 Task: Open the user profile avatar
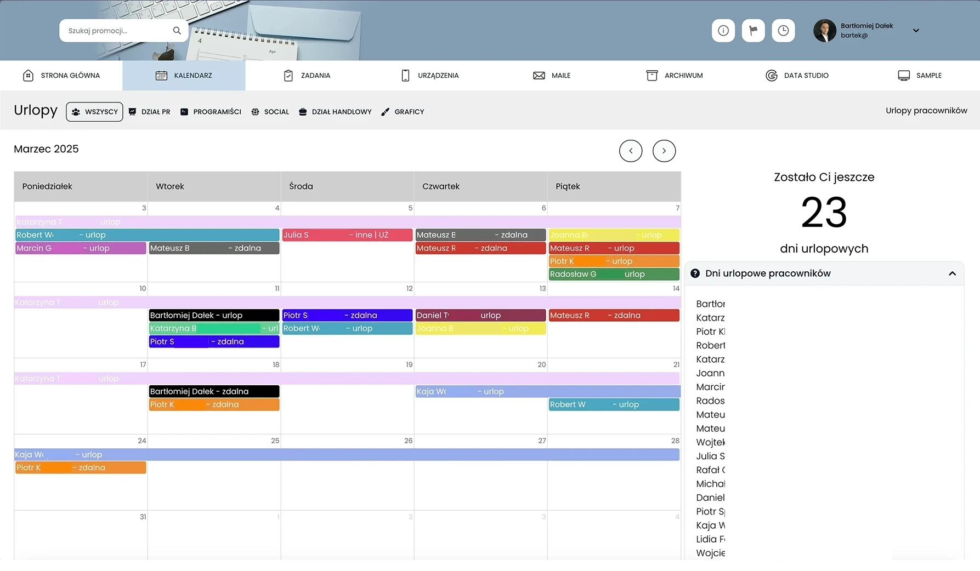click(824, 31)
